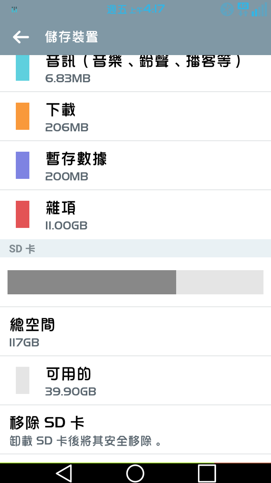The height and width of the screenshot is (483, 271).
Task: Tap the 可用的 39.90GB row
Action: pos(135,380)
